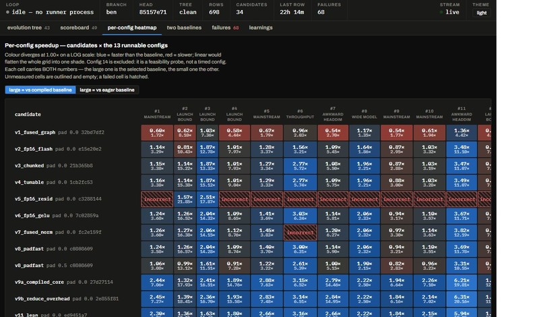This screenshot has width=543, height=317.
Task: Click the light theme button
Action: [x=482, y=13]
